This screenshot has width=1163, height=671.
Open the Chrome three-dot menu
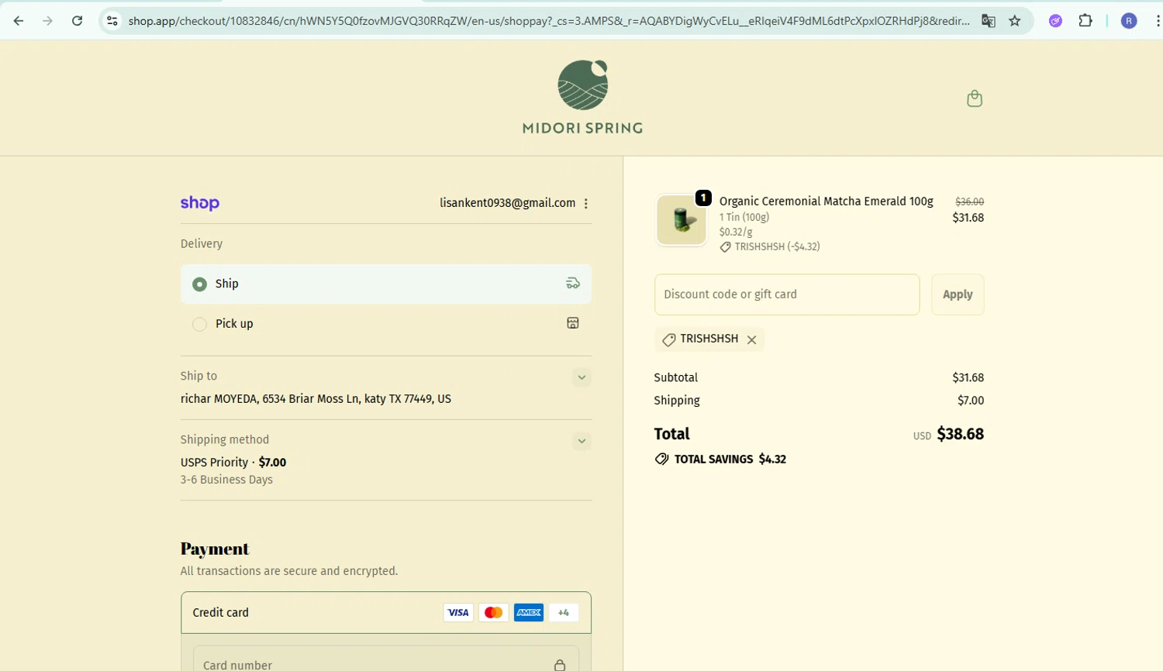tap(1158, 21)
